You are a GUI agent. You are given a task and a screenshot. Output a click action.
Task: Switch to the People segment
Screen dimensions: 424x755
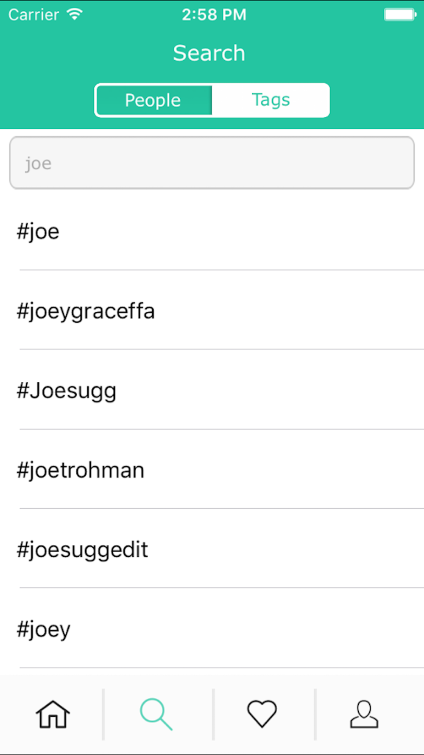pyautogui.click(x=153, y=100)
